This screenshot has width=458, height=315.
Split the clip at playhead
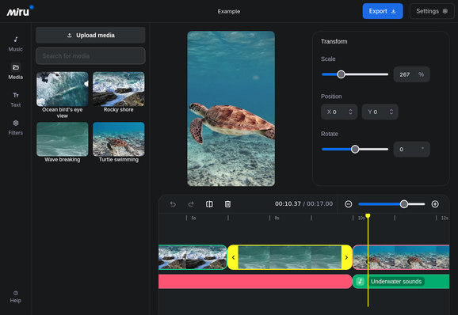pos(209,204)
